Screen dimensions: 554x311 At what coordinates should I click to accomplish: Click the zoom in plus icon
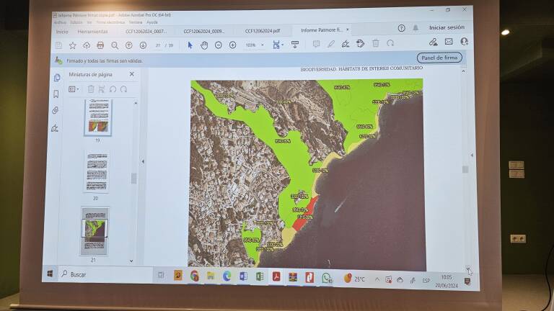tap(232, 45)
